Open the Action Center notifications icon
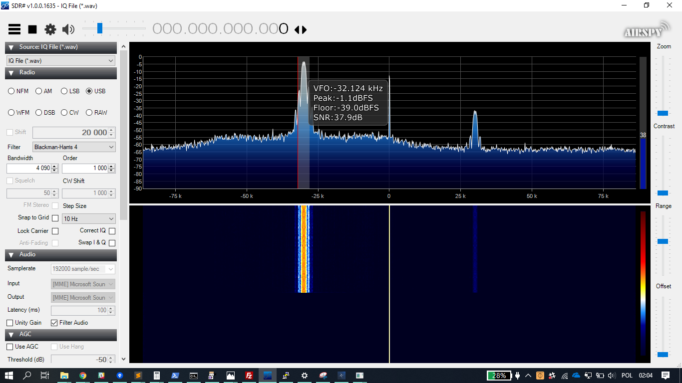682x383 pixels. coord(666,376)
